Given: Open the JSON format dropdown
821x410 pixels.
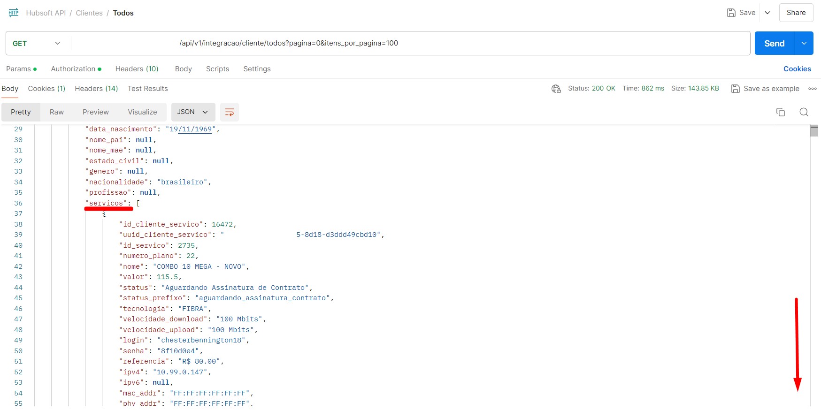Looking at the screenshot, I should pos(193,112).
